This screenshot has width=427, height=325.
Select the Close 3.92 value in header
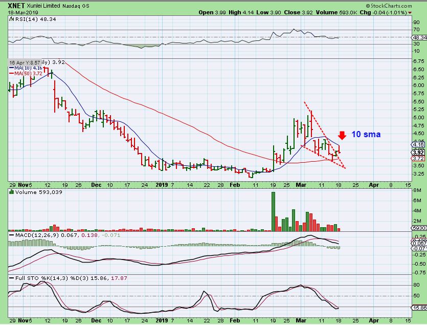point(298,13)
